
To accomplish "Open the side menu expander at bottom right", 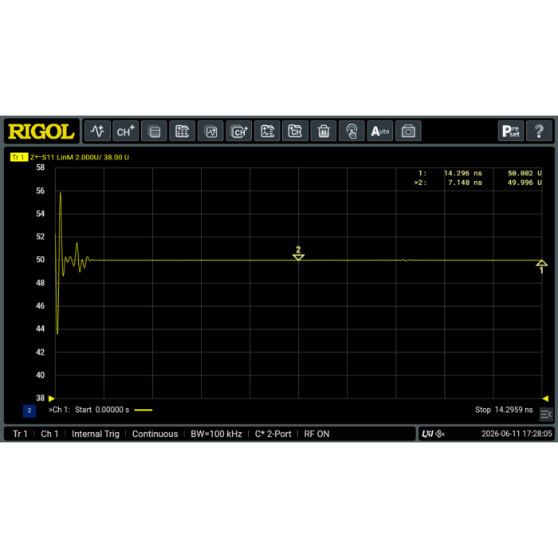I will coord(546,415).
